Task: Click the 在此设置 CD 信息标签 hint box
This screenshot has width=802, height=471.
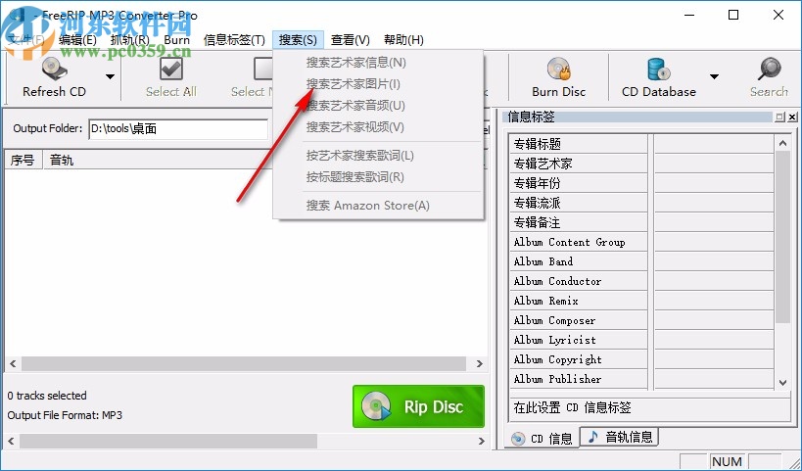Action: point(650,407)
